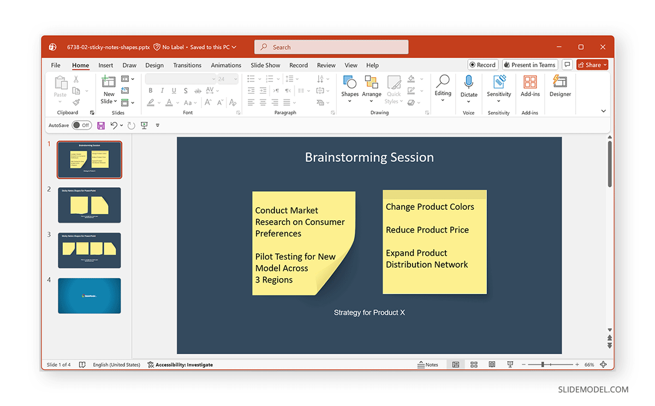Open the Share dropdown chevron

click(x=604, y=64)
